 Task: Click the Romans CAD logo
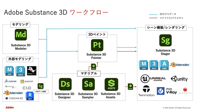click(11, 87)
